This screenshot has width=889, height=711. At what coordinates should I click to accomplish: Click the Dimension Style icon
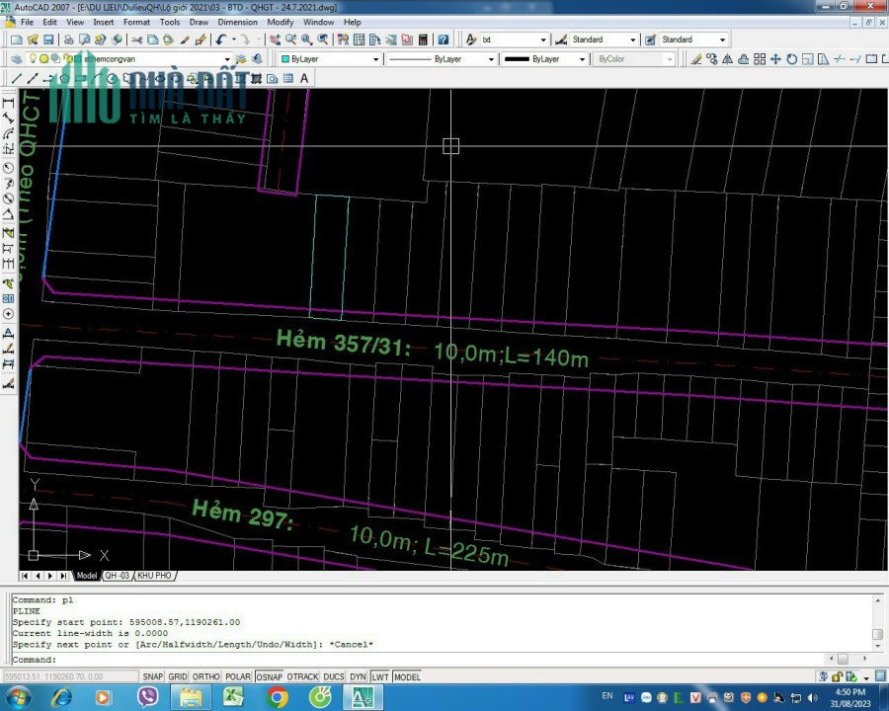tap(561, 39)
